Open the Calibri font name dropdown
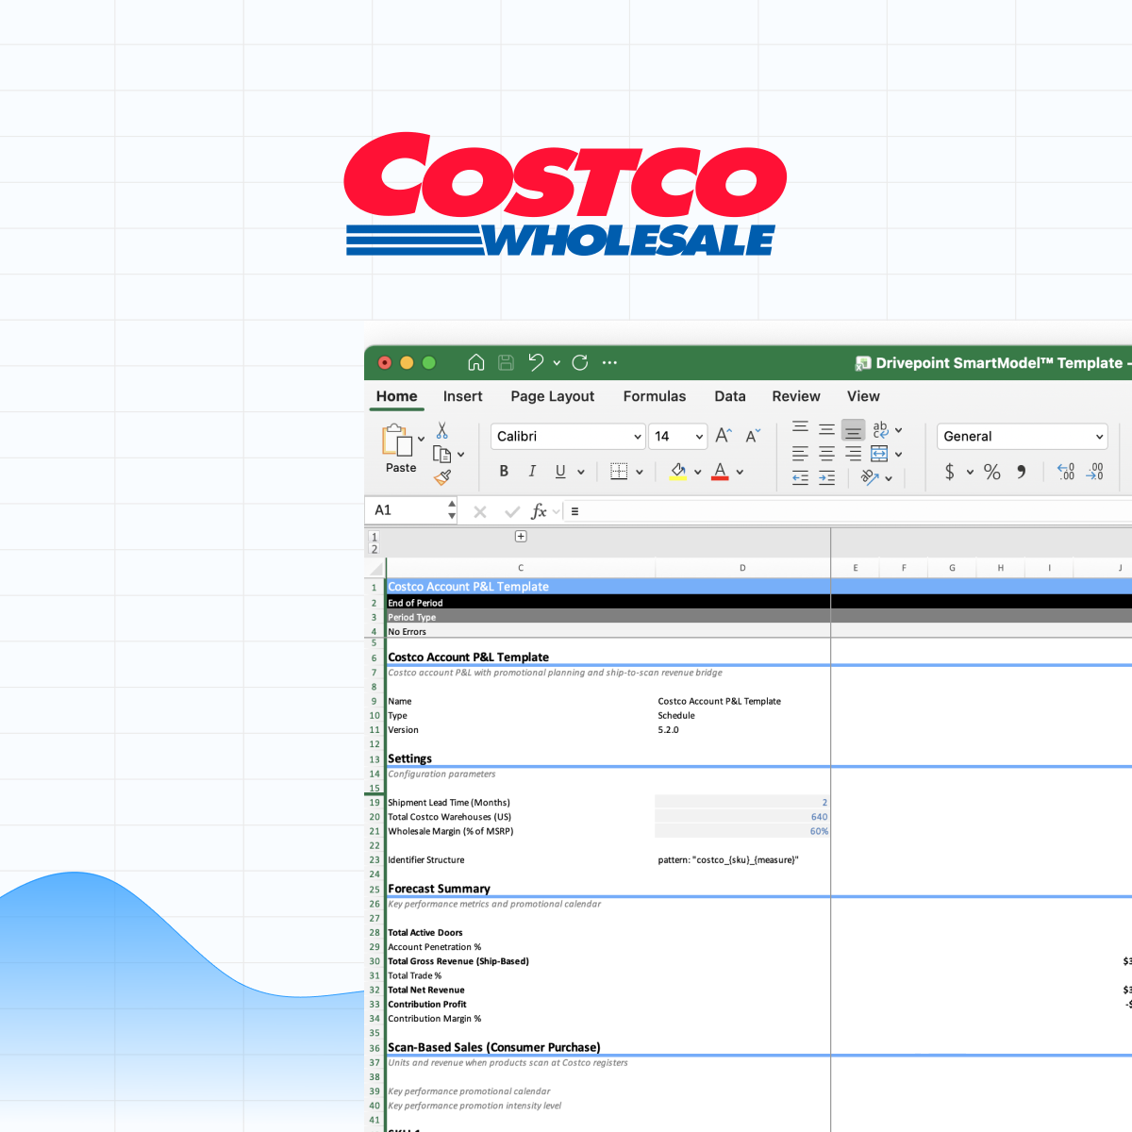This screenshot has height=1132, width=1132. pos(568,436)
